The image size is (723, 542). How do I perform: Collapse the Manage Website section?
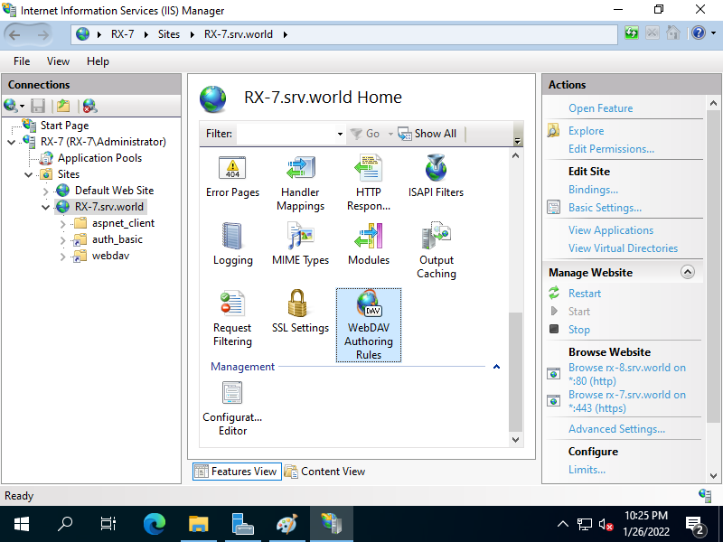[688, 272]
